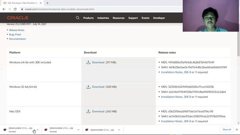Viewport: 240px width, 135px height.
Task: Open Installation Notes in Windows 32-bit/64-bit row
Action: coord(172,97)
